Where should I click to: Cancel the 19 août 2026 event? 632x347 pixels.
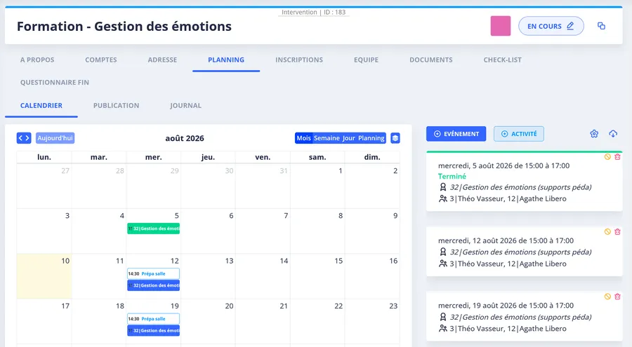607,297
